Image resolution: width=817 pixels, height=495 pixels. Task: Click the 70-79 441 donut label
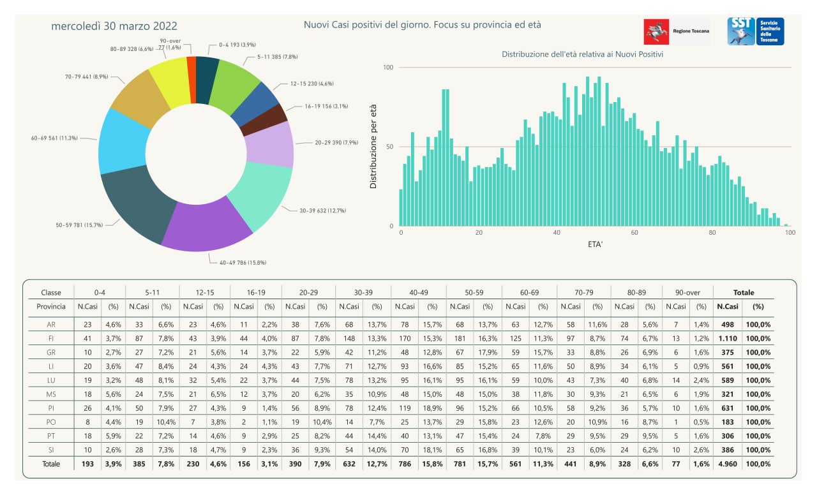[x=86, y=77]
